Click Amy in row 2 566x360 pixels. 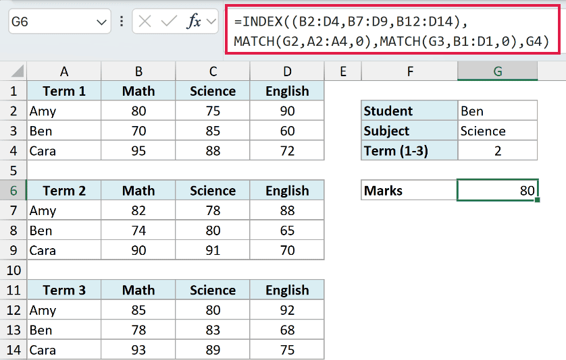coord(64,111)
